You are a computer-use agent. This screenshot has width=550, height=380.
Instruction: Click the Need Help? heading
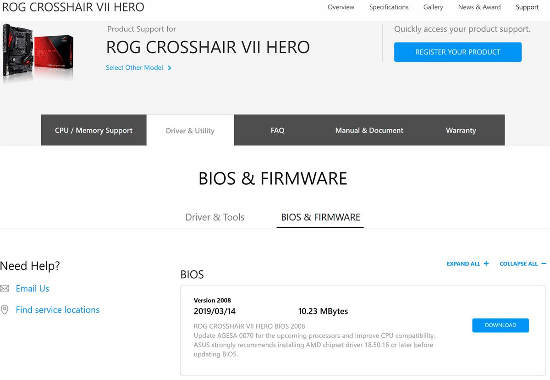tap(30, 266)
